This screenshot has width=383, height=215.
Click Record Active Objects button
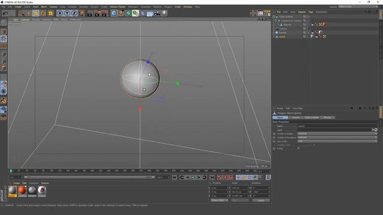point(220,177)
